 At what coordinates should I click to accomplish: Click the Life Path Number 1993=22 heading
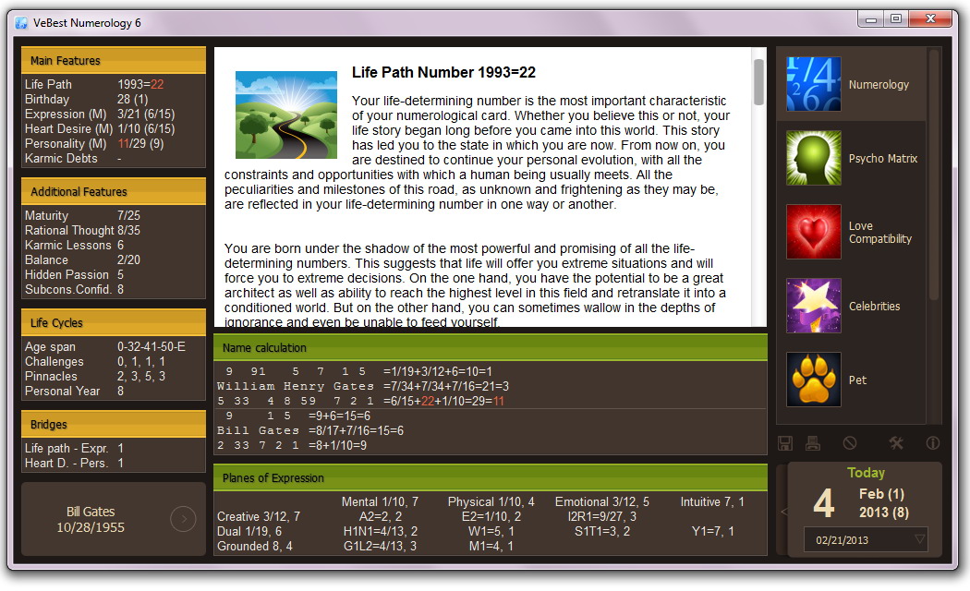pyautogui.click(x=443, y=72)
